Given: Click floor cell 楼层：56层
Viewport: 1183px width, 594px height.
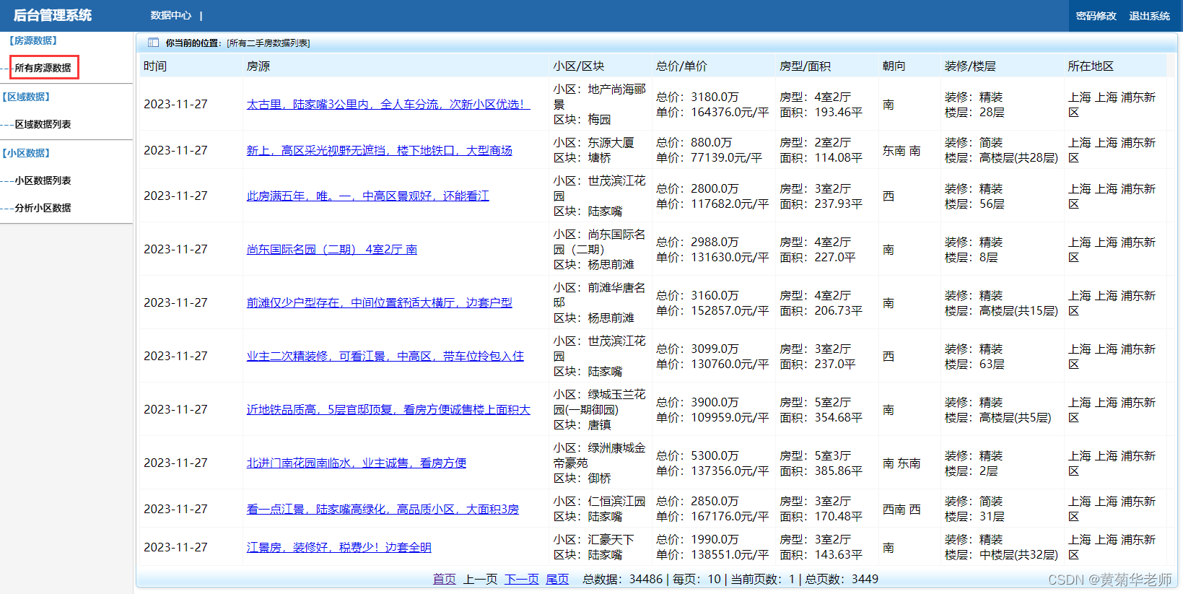Looking at the screenshot, I should tap(974, 204).
